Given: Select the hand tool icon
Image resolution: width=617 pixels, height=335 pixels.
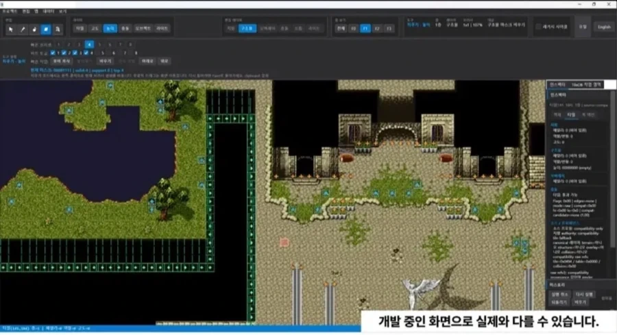Looking at the screenshot, I should pyautogui.click(x=34, y=29).
